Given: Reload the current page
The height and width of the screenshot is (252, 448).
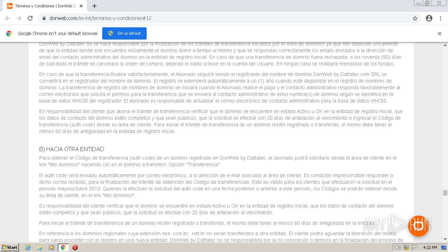Looking at the screenshot, I should (x=30, y=18).
